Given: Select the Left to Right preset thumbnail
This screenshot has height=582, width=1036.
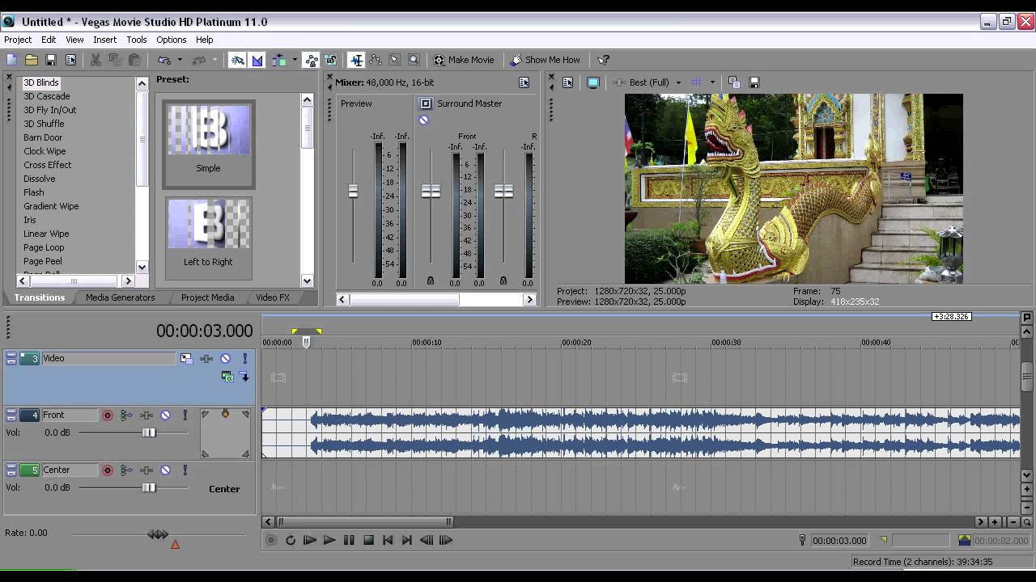Looking at the screenshot, I should point(208,226).
